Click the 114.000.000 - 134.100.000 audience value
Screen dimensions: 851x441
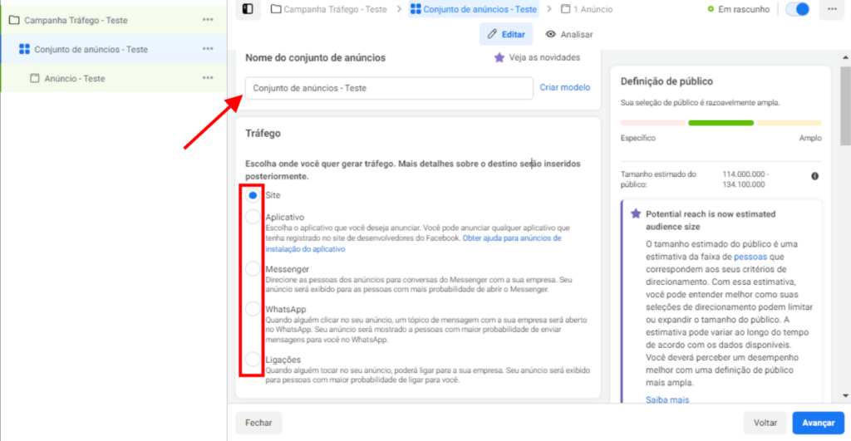pyautogui.click(x=745, y=179)
